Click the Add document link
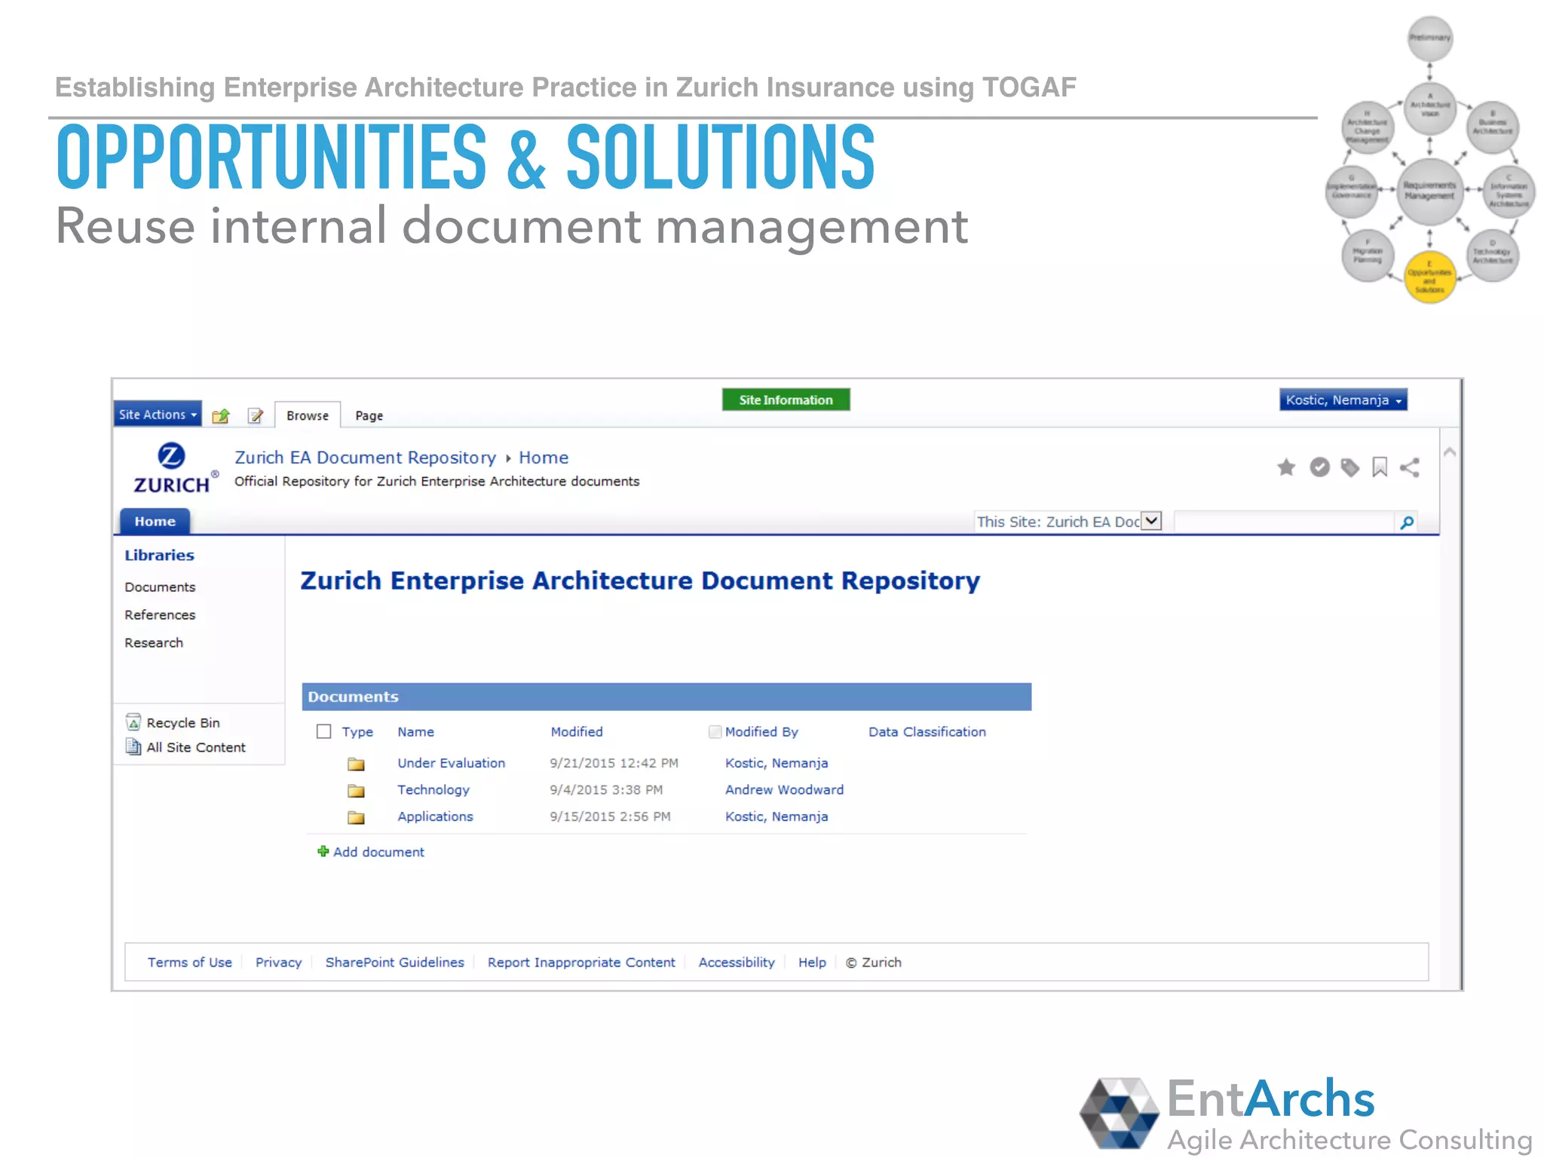This screenshot has width=1544, height=1158. point(379,852)
